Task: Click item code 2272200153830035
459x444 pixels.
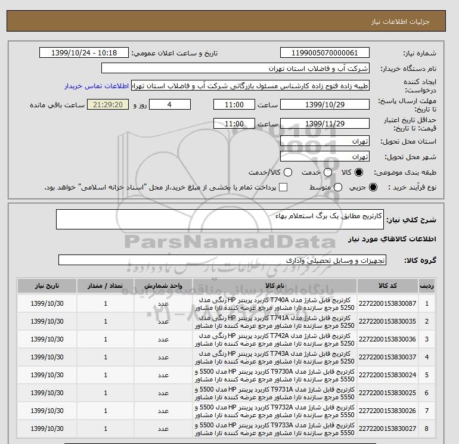Action: (387, 321)
